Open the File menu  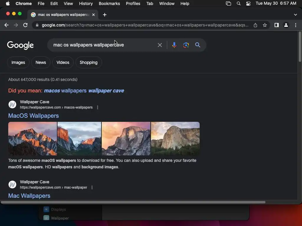(41, 4)
